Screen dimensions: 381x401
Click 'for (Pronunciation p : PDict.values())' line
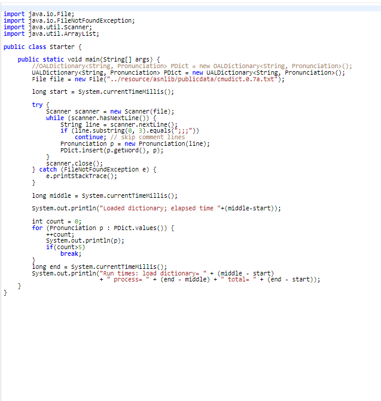tap(103, 228)
